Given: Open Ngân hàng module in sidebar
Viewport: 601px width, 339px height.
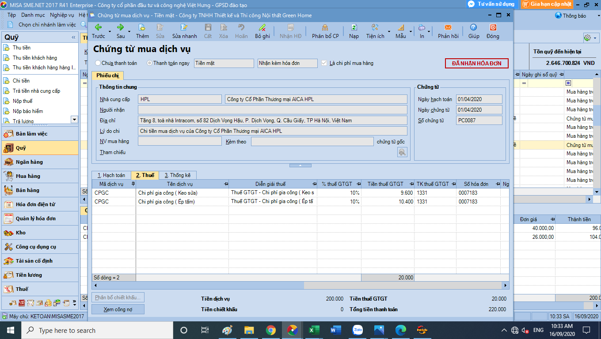Looking at the screenshot, I should coord(40,162).
